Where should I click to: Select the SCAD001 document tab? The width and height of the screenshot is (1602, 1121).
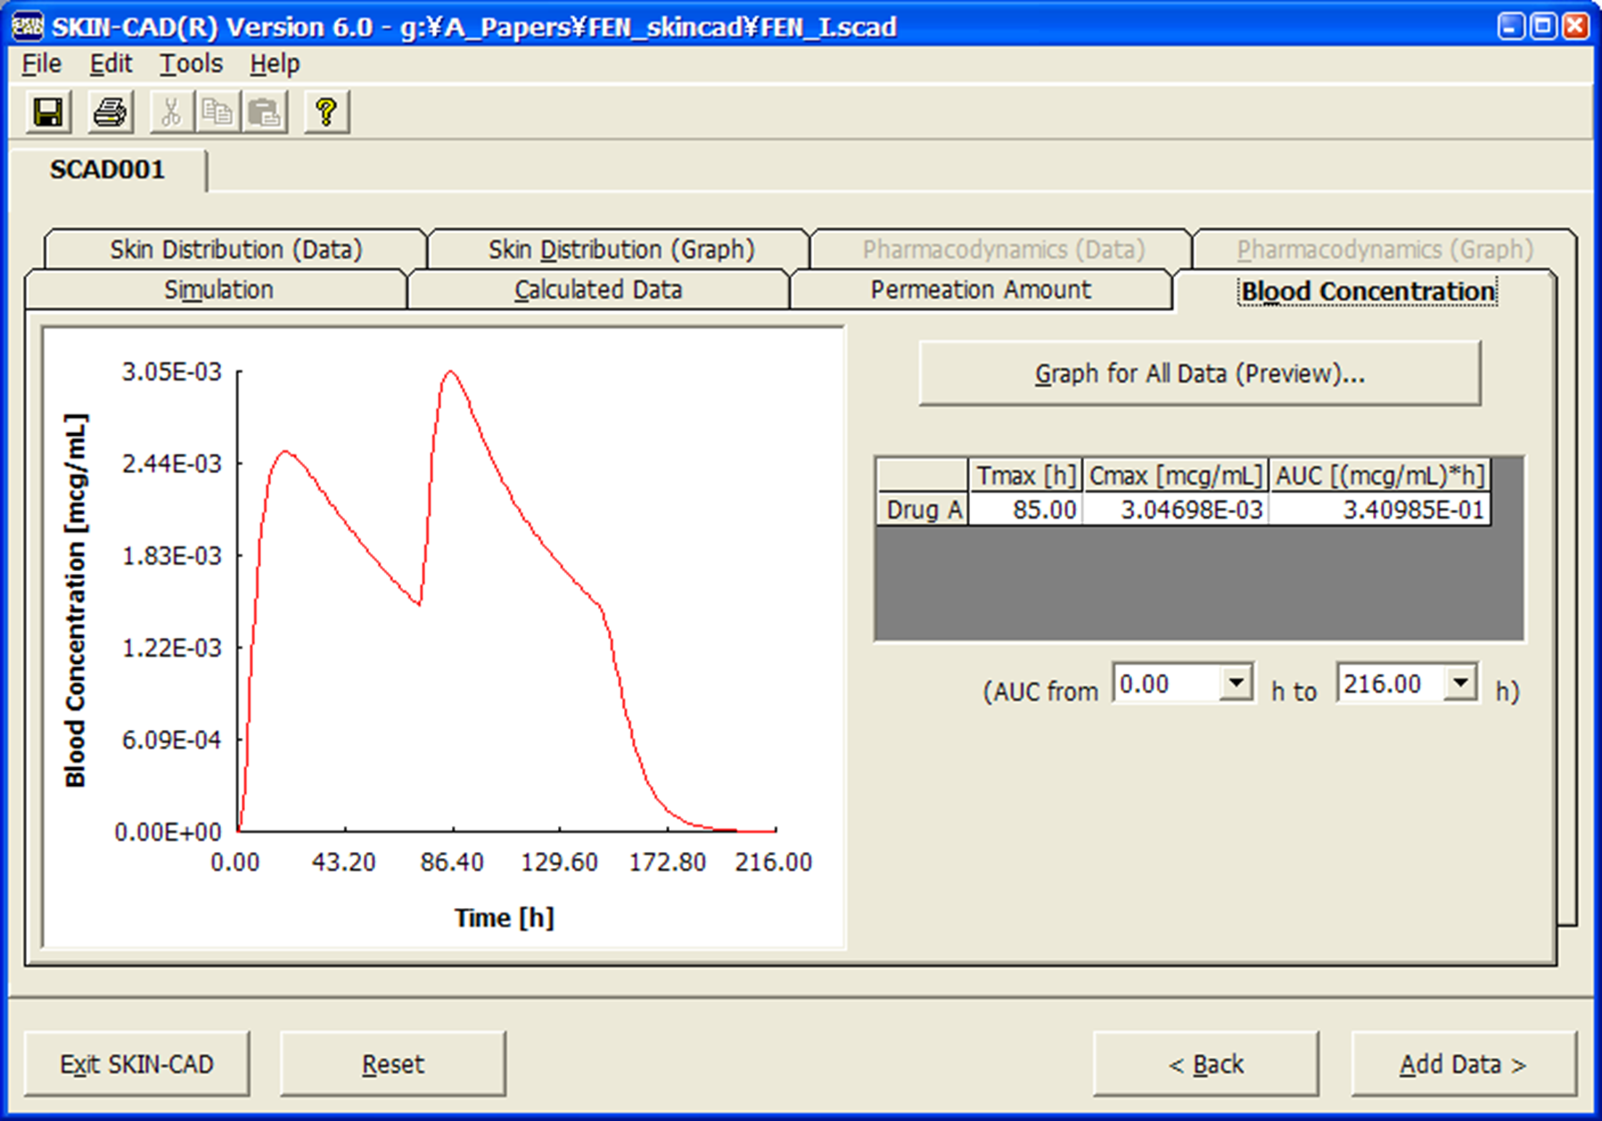[107, 170]
